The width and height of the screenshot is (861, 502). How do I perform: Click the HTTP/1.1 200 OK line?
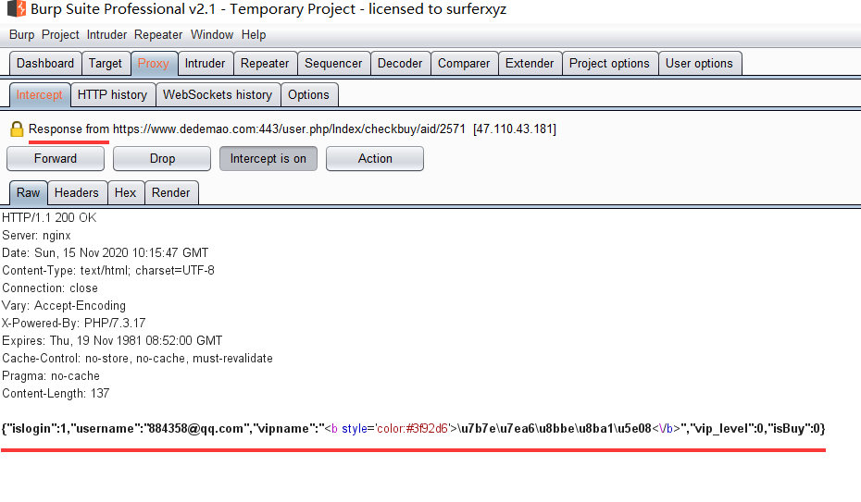click(x=49, y=218)
